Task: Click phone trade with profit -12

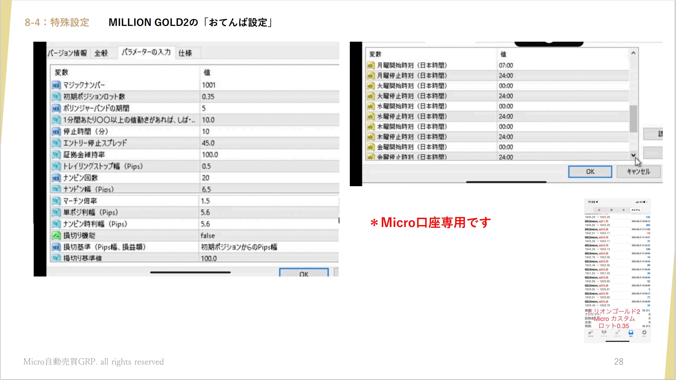Action: click(x=617, y=231)
